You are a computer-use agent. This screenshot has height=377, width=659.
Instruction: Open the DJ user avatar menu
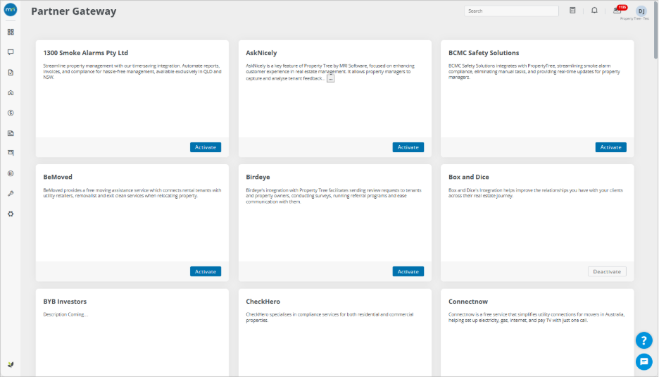coord(641,11)
